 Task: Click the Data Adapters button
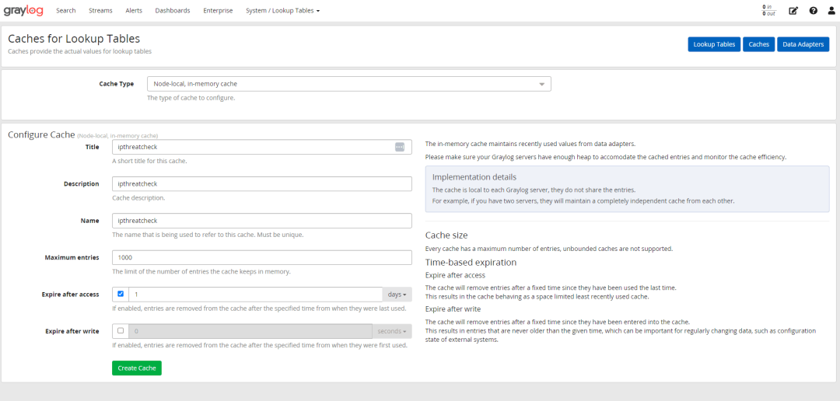(803, 44)
